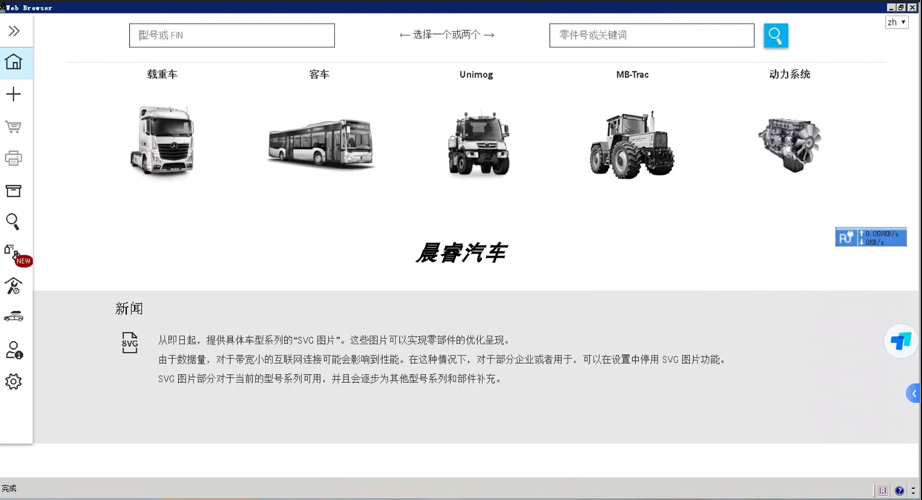Open the help question mark icon
This screenshot has width=922, height=500.
(x=899, y=491)
